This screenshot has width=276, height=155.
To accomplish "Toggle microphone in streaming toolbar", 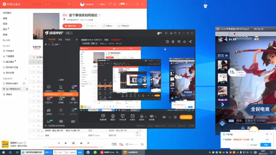I will pyautogui.click(x=141, y=117).
